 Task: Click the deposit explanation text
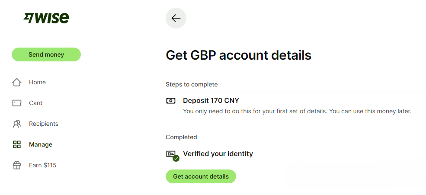tap(297, 112)
